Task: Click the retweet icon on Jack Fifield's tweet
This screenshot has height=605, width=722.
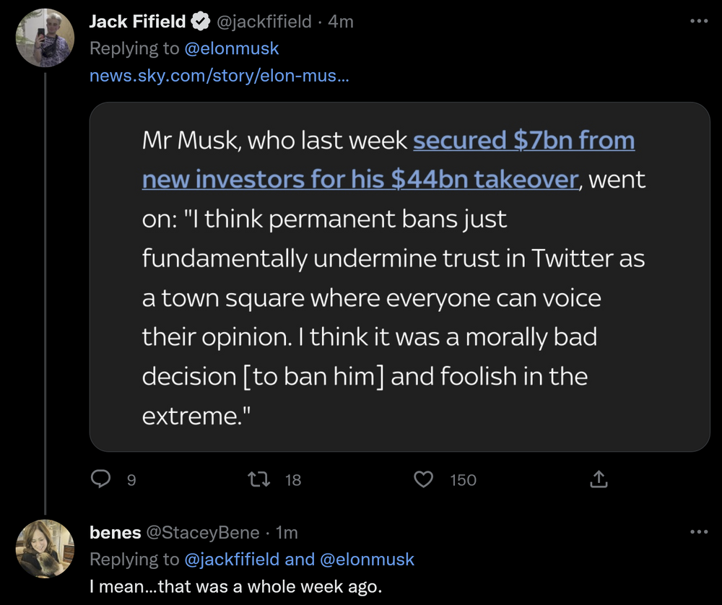Action: [258, 479]
